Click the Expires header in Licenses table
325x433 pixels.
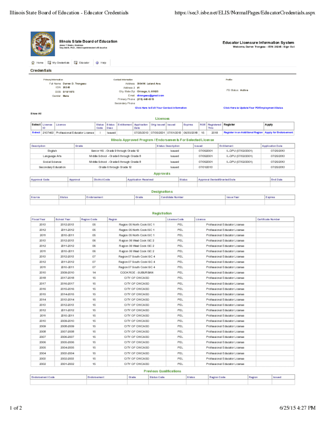coord(188,125)
